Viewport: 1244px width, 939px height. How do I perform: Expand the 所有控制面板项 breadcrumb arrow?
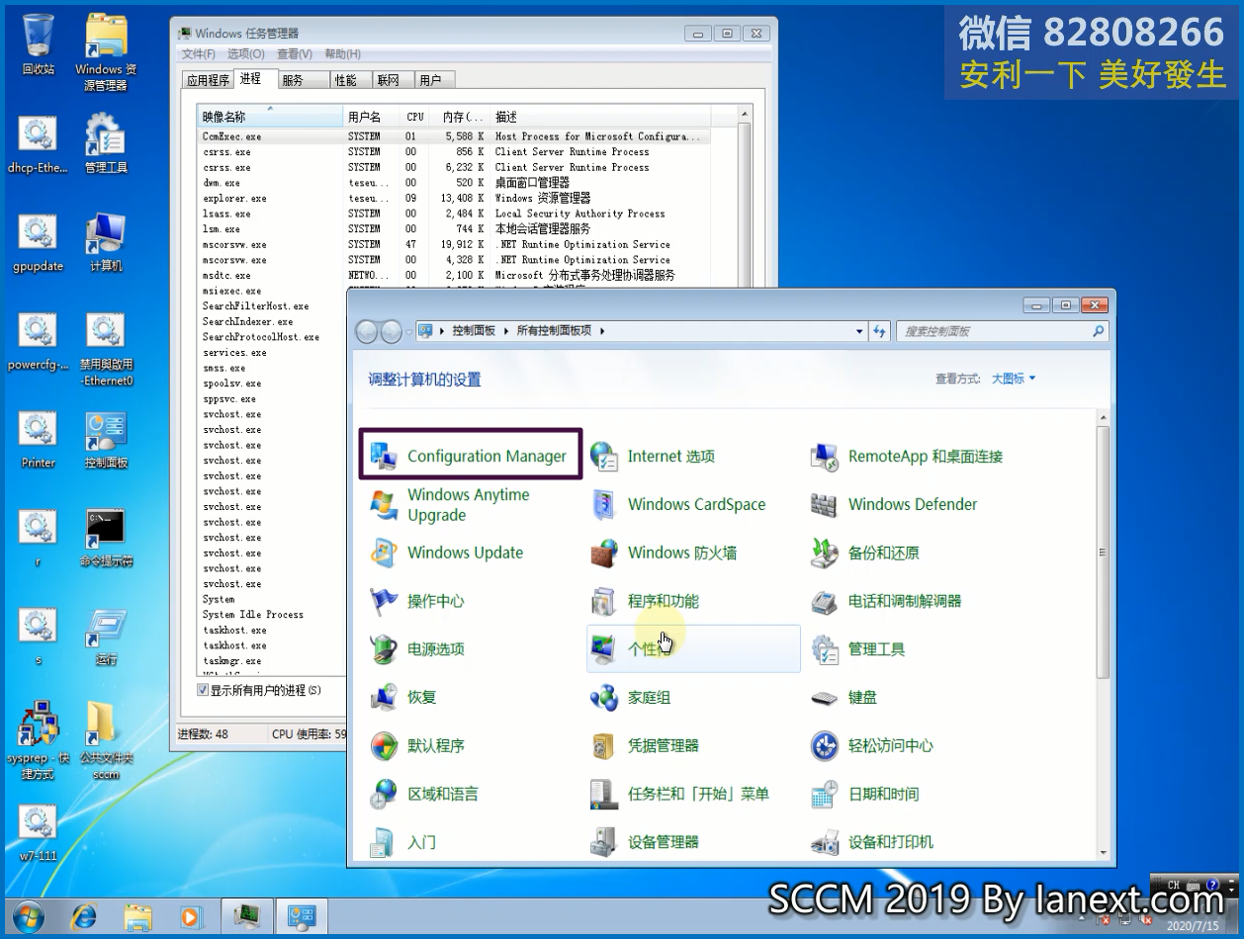click(601, 331)
